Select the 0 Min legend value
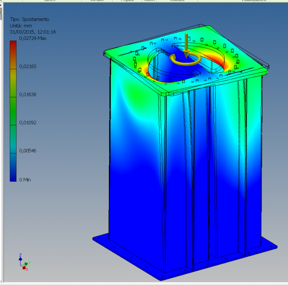Viewport: 288px width, 285px height. pos(25,180)
